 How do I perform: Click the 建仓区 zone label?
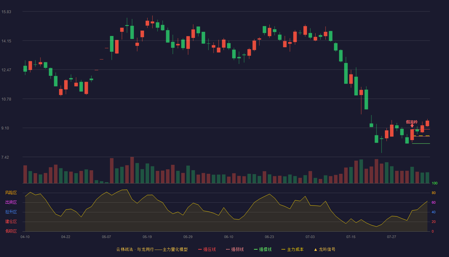pos(11,222)
